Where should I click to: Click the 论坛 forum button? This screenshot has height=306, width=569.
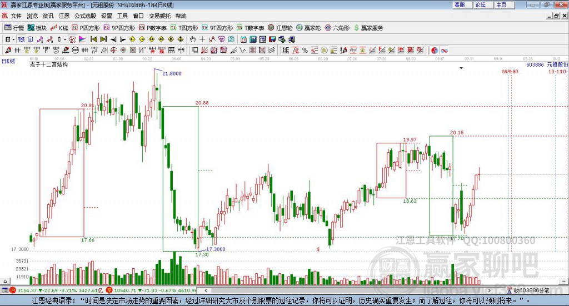point(481,4)
